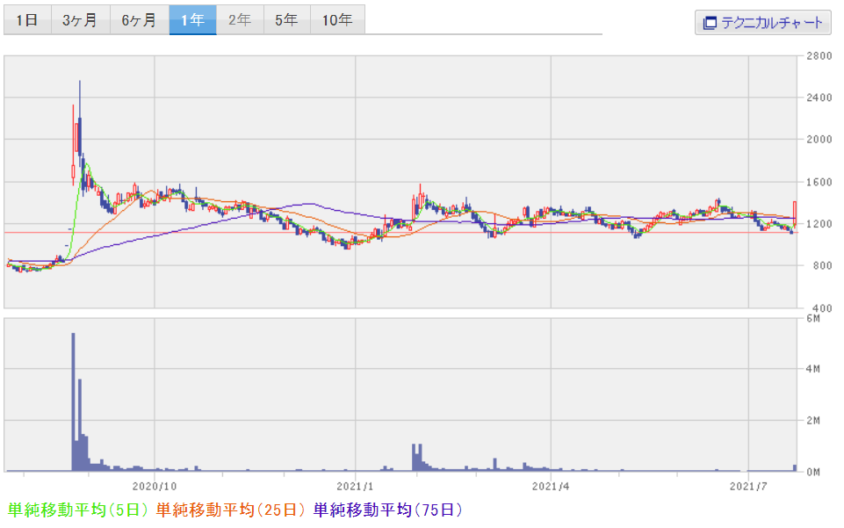Click the 0M volume axis label
Screen dimensions: 844x528
coord(813,472)
